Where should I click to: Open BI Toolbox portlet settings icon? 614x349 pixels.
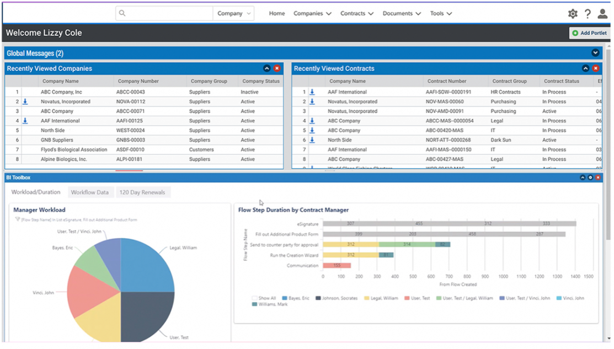pos(590,178)
